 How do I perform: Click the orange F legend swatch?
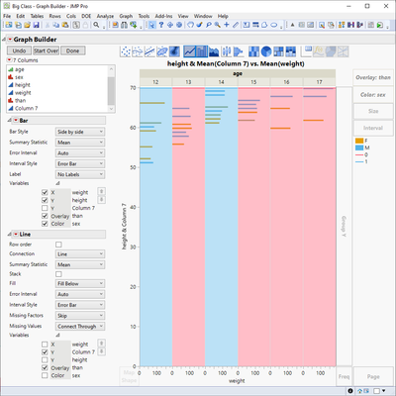359,141
